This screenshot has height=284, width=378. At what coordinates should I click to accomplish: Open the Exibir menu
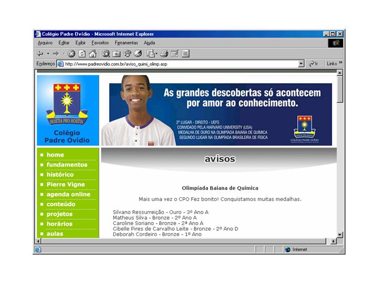pos(80,43)
